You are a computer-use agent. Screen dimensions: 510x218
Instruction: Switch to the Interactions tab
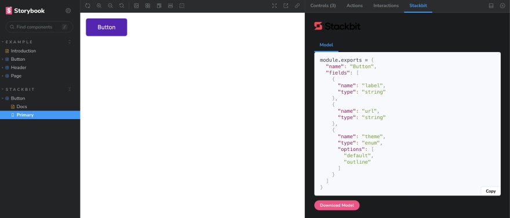tap(386, 6)
